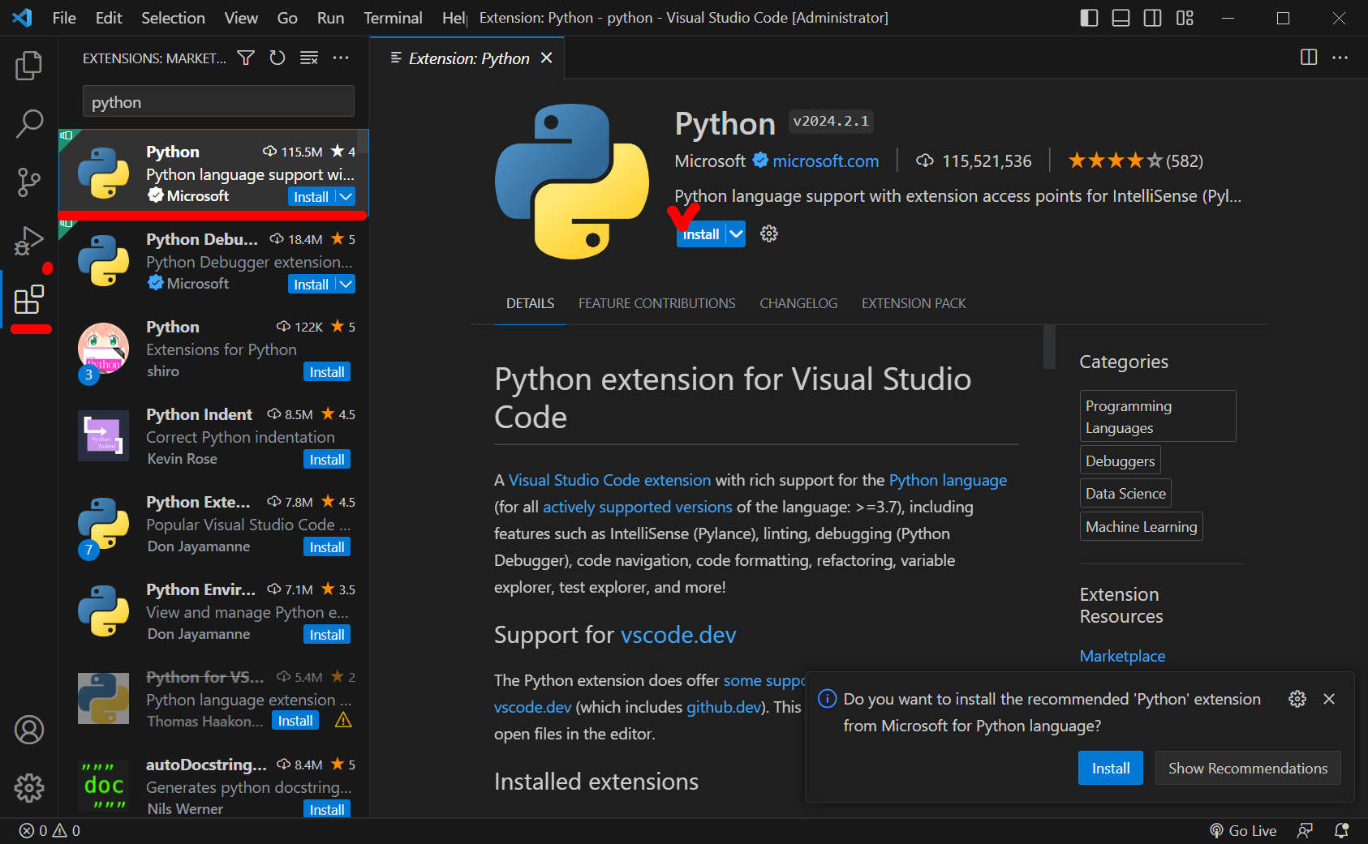Open the Run menu
The image size is (1368, 844).
tap(330, 18)
